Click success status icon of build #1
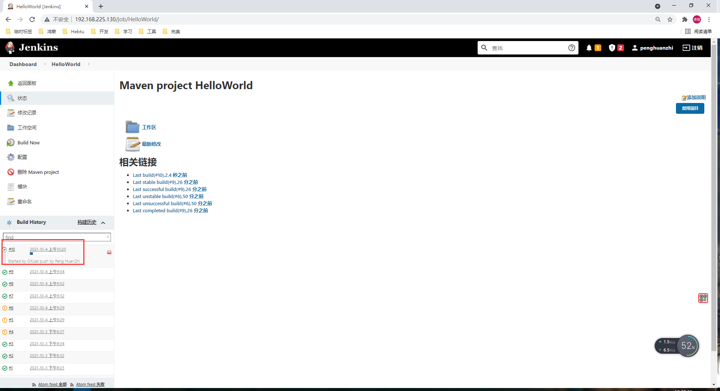Image resolution: width=720 pixels, height=391 pixels. 5,368
